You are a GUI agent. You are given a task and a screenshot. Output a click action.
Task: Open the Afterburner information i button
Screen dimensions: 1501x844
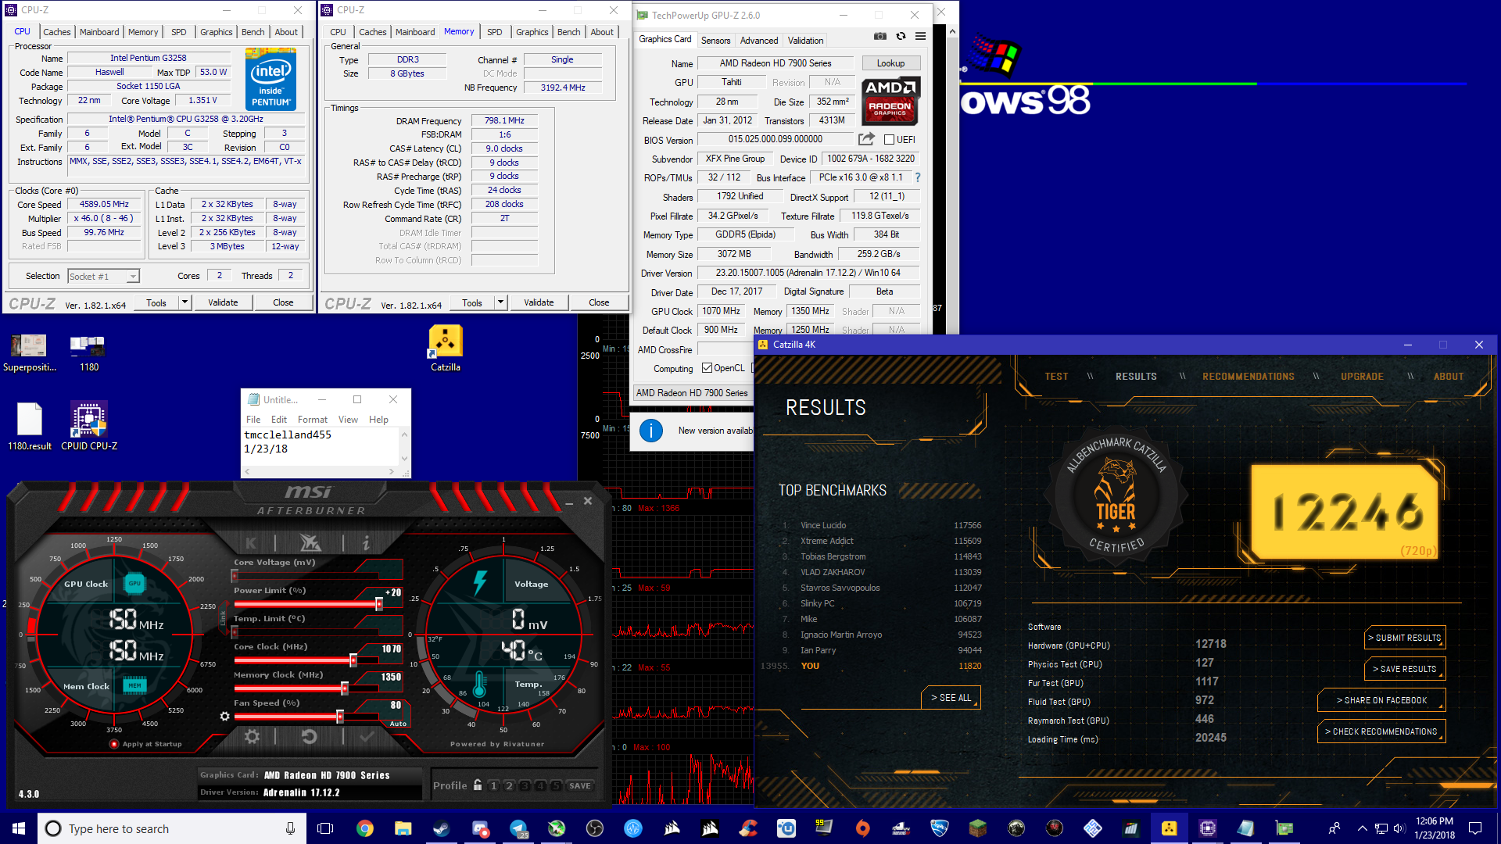pyautogui.click(x=366, y=542)
